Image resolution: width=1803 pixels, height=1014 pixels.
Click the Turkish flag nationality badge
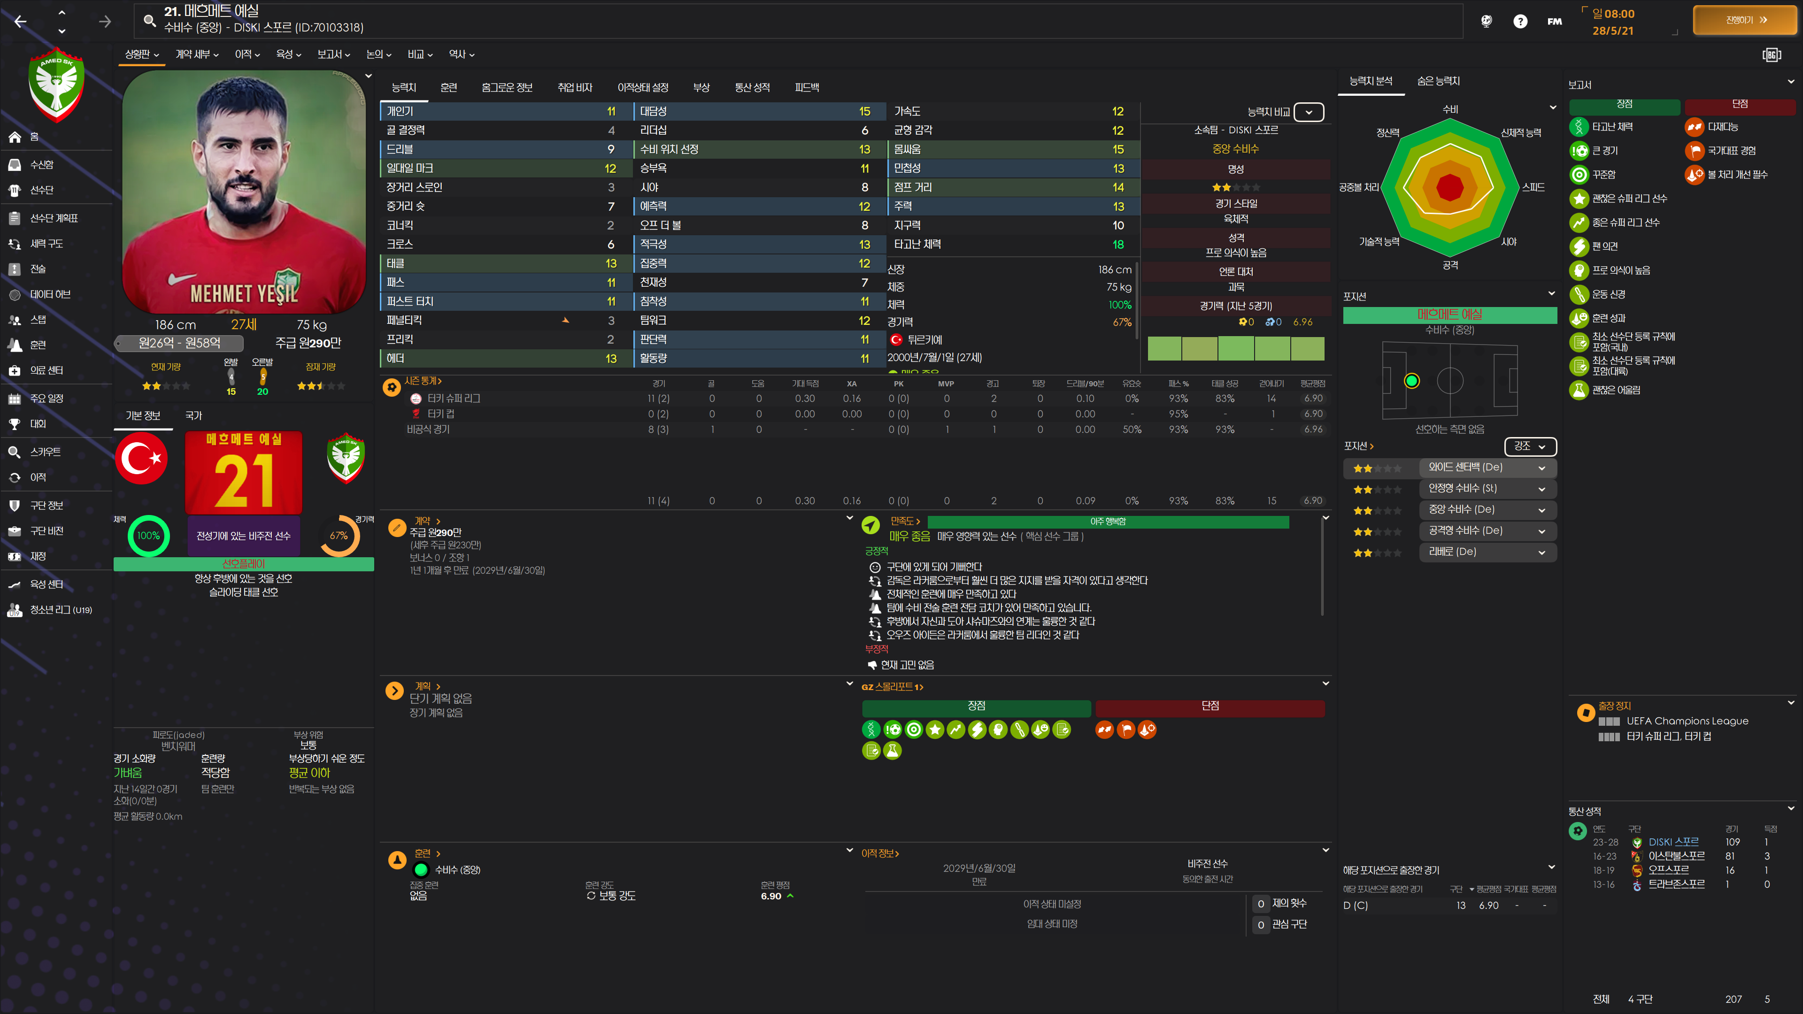point(141,458)
